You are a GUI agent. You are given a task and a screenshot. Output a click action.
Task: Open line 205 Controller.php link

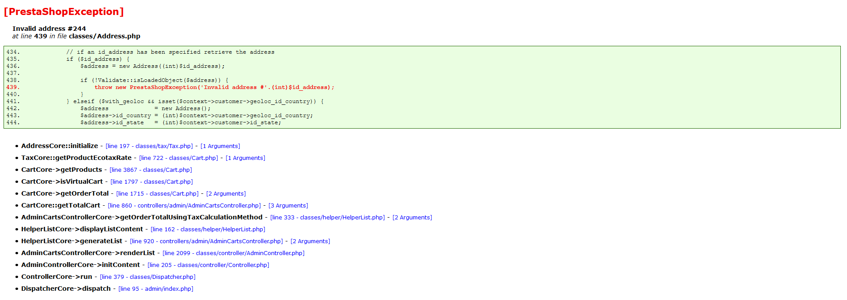208,265
